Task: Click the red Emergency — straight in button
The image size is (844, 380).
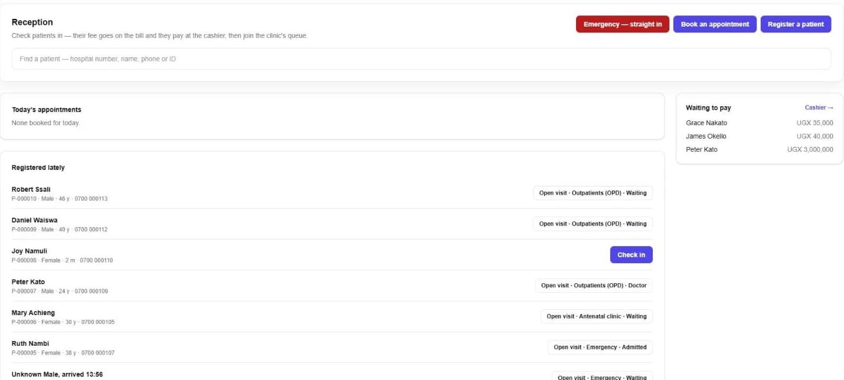Action: 623,24
